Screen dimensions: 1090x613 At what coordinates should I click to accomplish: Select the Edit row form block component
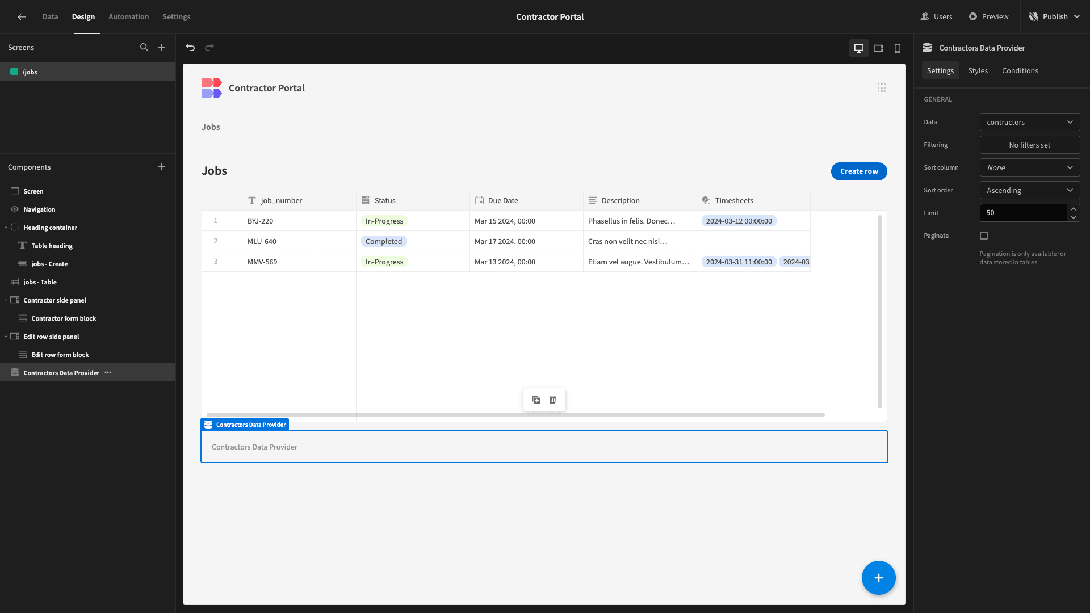point(87,354)
